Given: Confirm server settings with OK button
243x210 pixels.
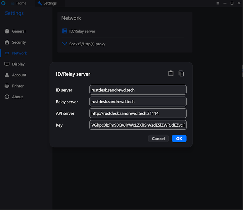Looking at the screenshot, I should click(x=179, y=138).
